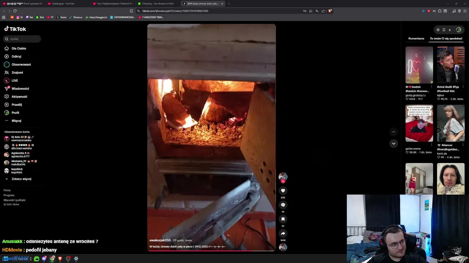Share the video with arrow icon
The width and height of the screenshot is (469, 263).
click(283, 233)
